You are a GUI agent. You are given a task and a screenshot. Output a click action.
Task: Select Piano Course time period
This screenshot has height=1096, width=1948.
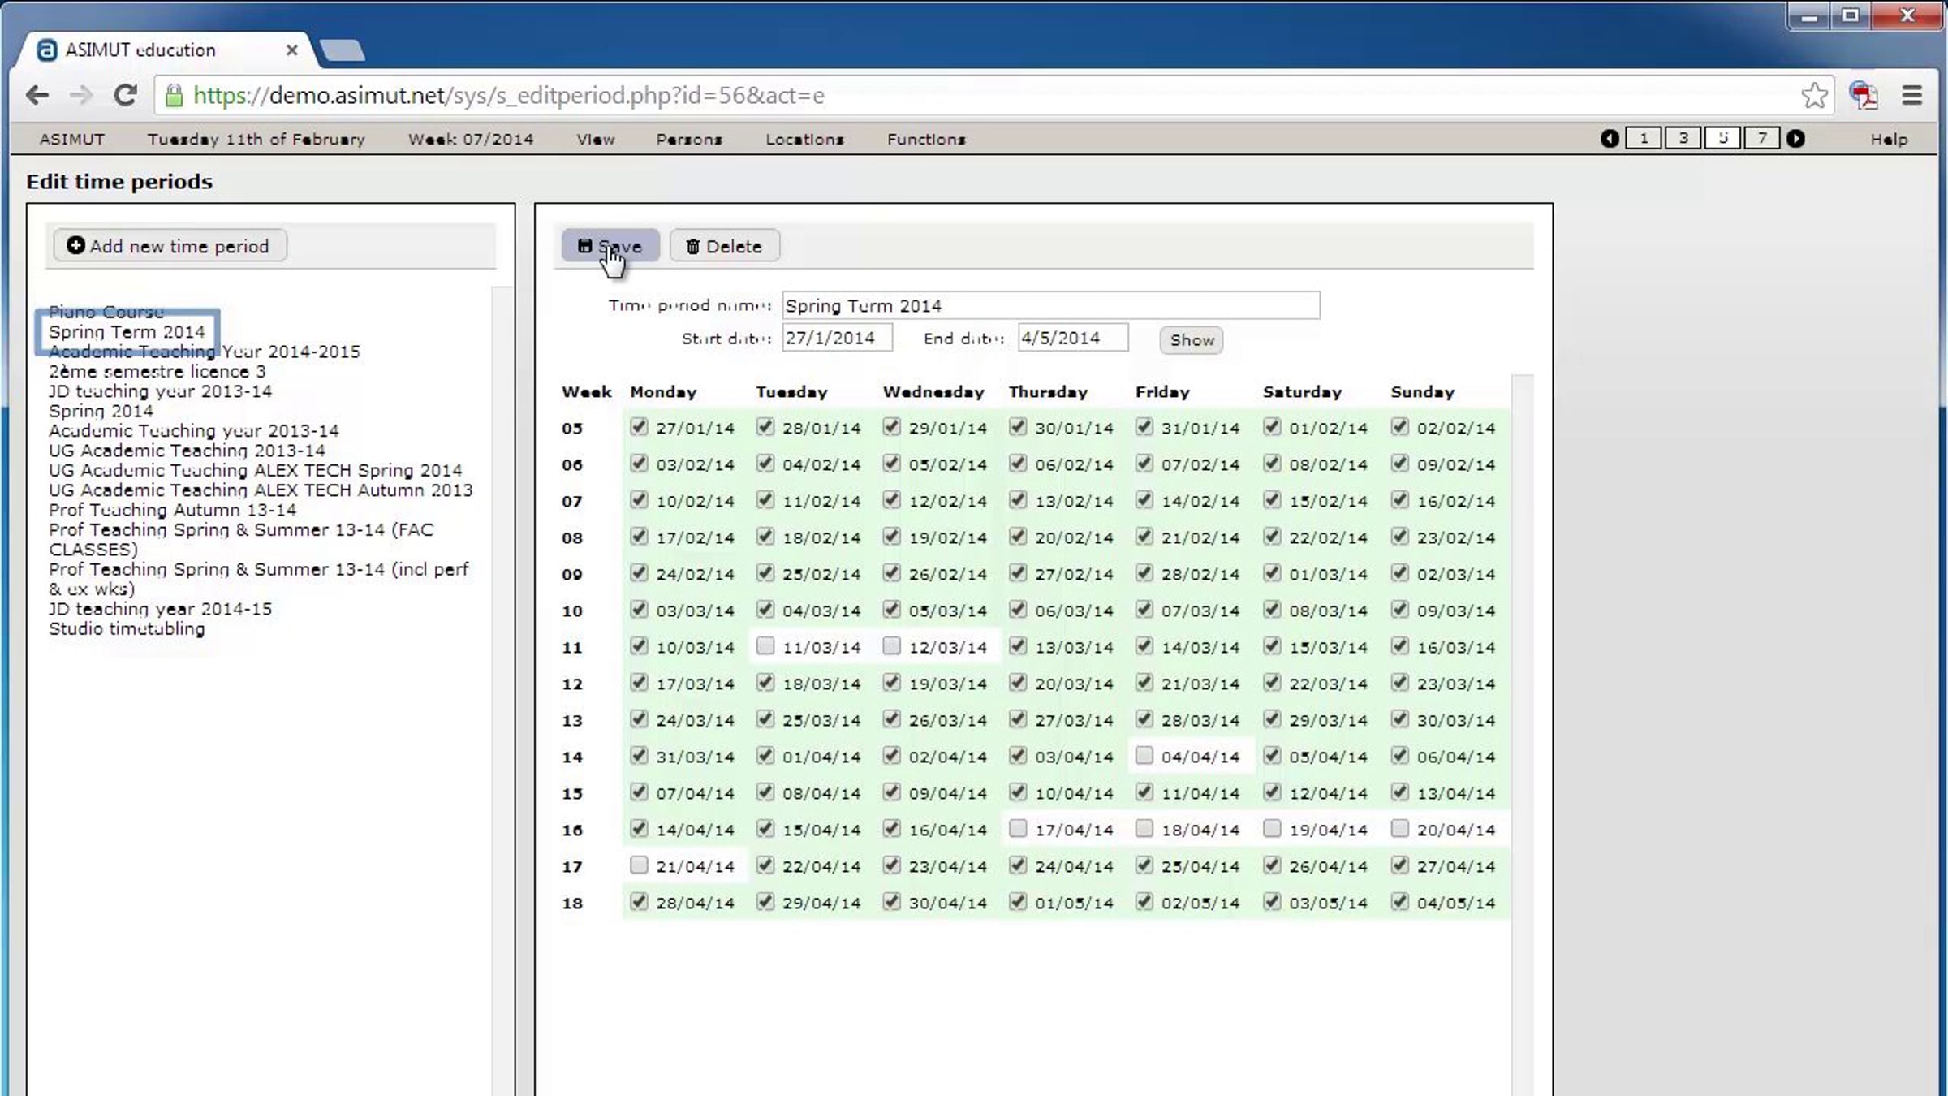tap(106, 312)
